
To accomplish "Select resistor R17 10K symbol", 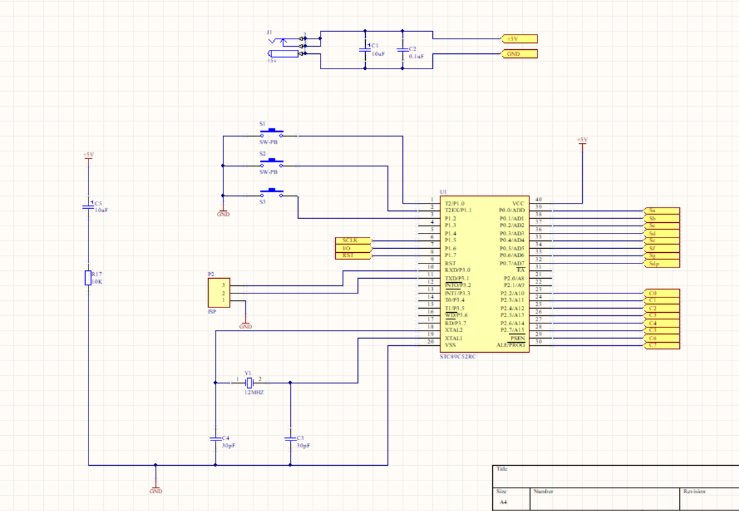I will click(x=88, y=278).
